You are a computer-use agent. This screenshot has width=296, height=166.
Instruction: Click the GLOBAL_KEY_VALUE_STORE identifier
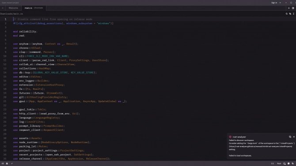coord(51,73)
